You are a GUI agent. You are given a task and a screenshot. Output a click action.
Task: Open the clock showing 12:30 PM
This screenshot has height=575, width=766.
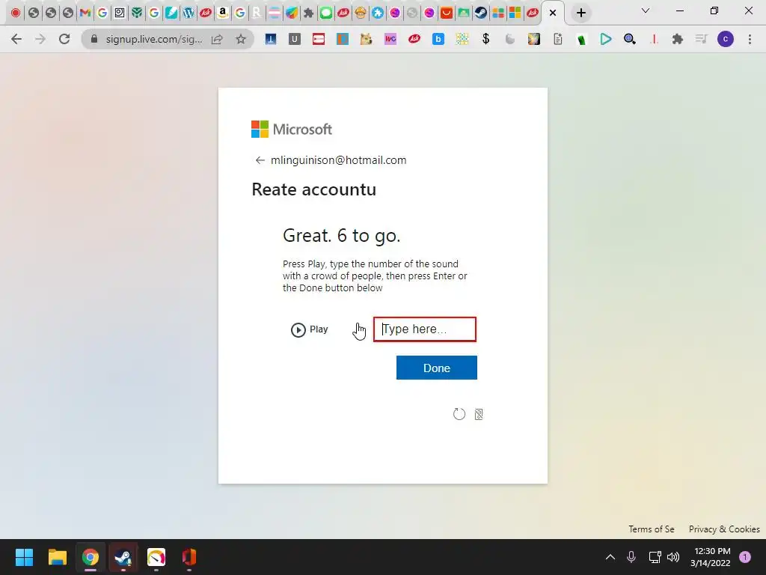pos(711,557)
